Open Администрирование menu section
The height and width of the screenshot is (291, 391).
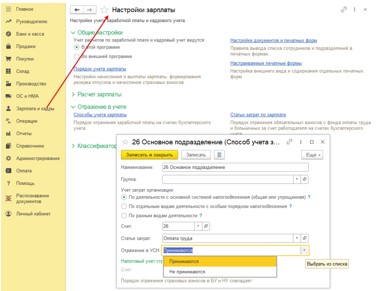(x=38, y=158)
